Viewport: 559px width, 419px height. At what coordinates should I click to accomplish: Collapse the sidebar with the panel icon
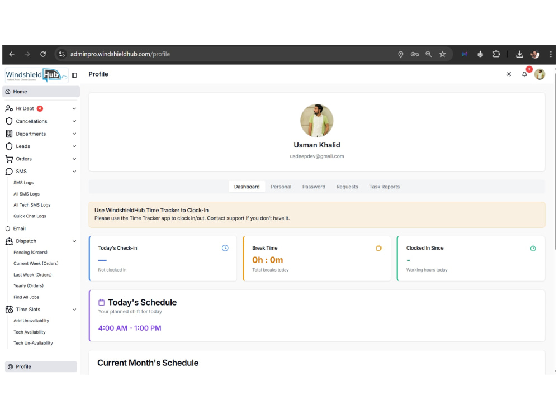pyautogui.click(x=74, y=75)
